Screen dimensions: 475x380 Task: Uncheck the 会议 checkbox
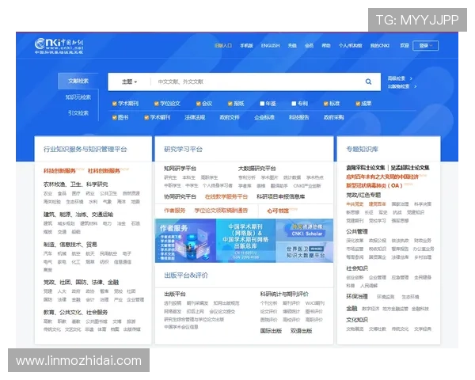tap(199, 104)
